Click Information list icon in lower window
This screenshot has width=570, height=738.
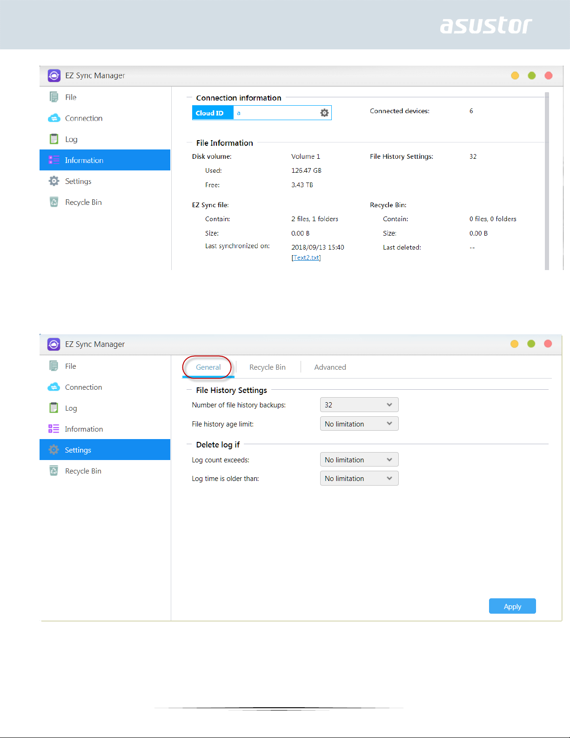point(54,429)
